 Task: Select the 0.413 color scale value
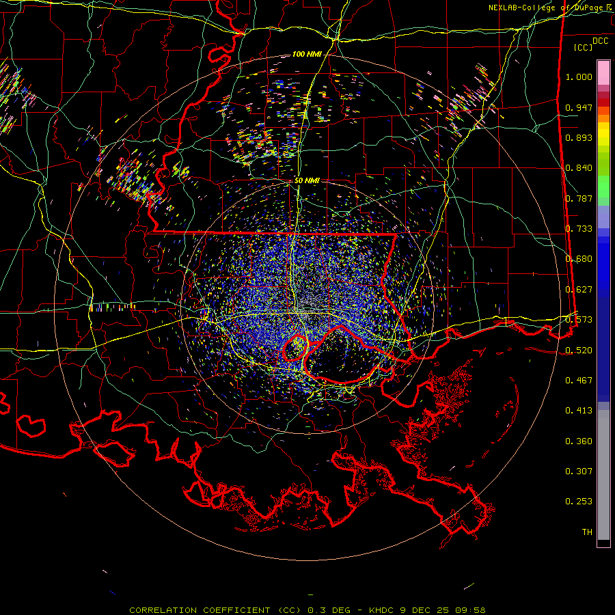tap(579, 411)
